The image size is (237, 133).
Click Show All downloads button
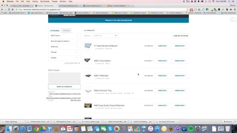tap(228, 122)
